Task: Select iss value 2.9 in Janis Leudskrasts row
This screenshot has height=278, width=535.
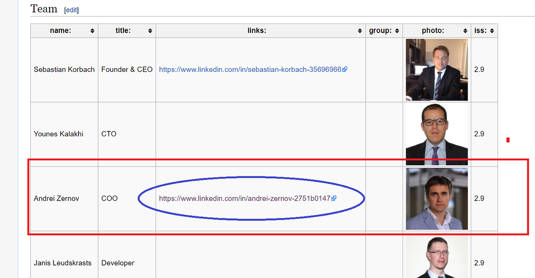Action: click(479, 263)
